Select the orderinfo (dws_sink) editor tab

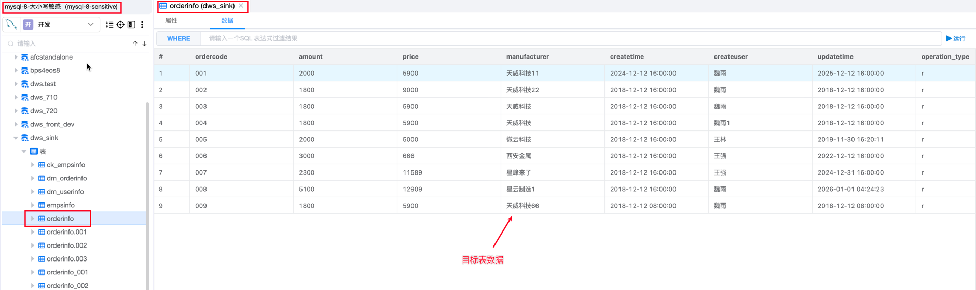pos(202,6)
